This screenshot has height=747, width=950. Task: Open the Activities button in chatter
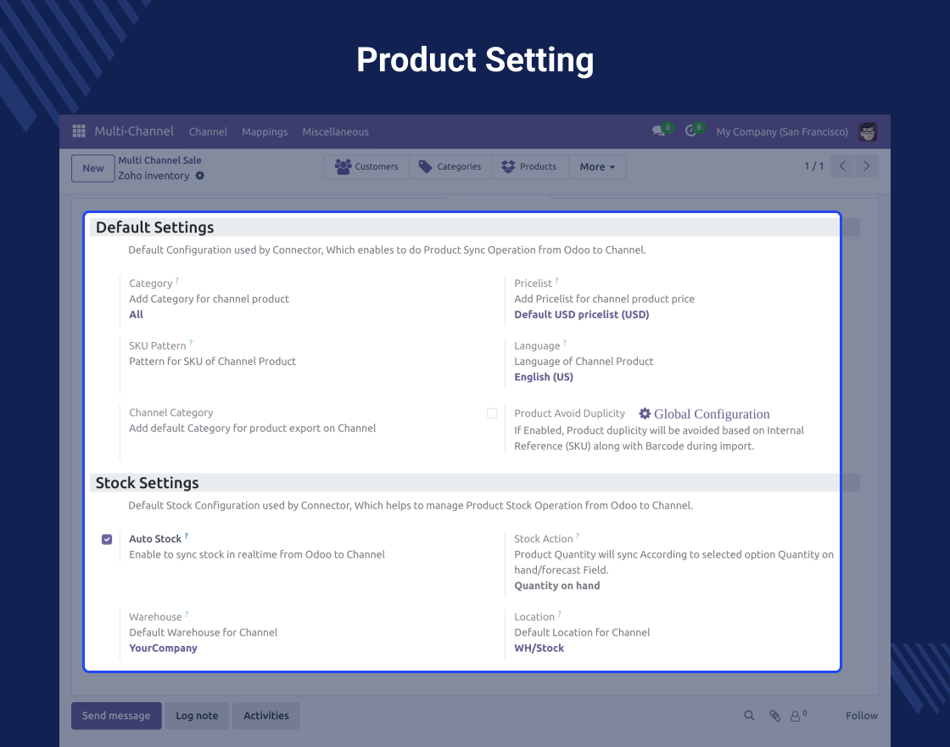tap(266, 716)
